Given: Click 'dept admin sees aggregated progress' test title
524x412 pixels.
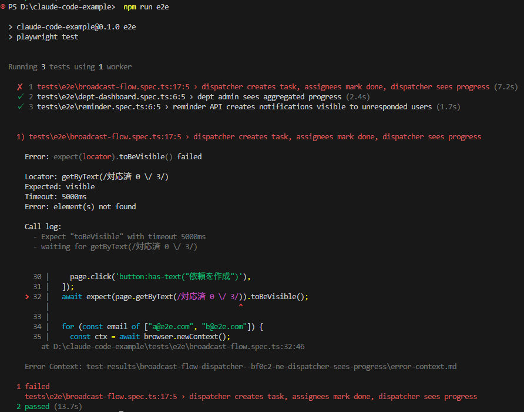Looking at the screenshot, I should pyautogui.click(x=270, y=97).
